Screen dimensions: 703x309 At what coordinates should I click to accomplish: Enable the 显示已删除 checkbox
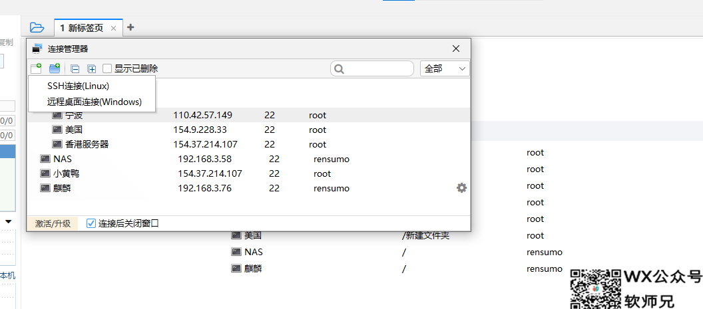coord(107,68)
